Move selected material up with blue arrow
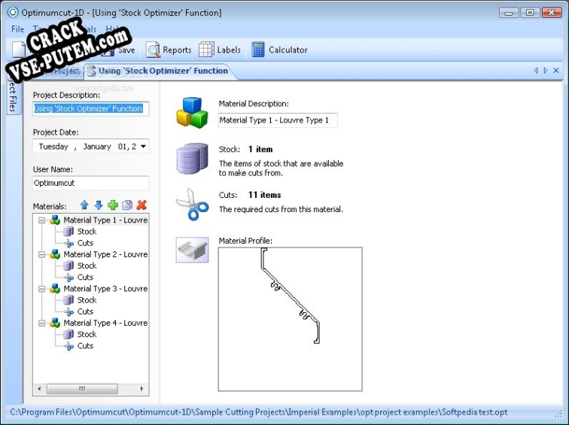 (84, 205)
